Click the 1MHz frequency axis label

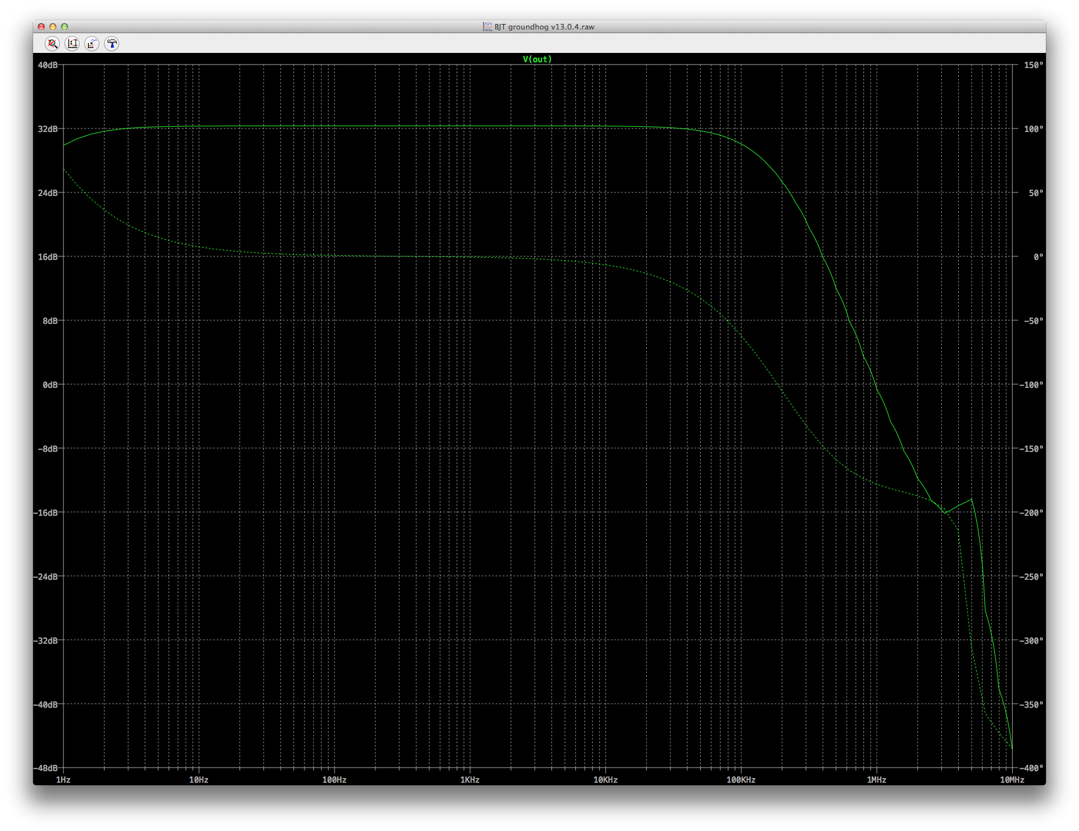tap(876, 780)
